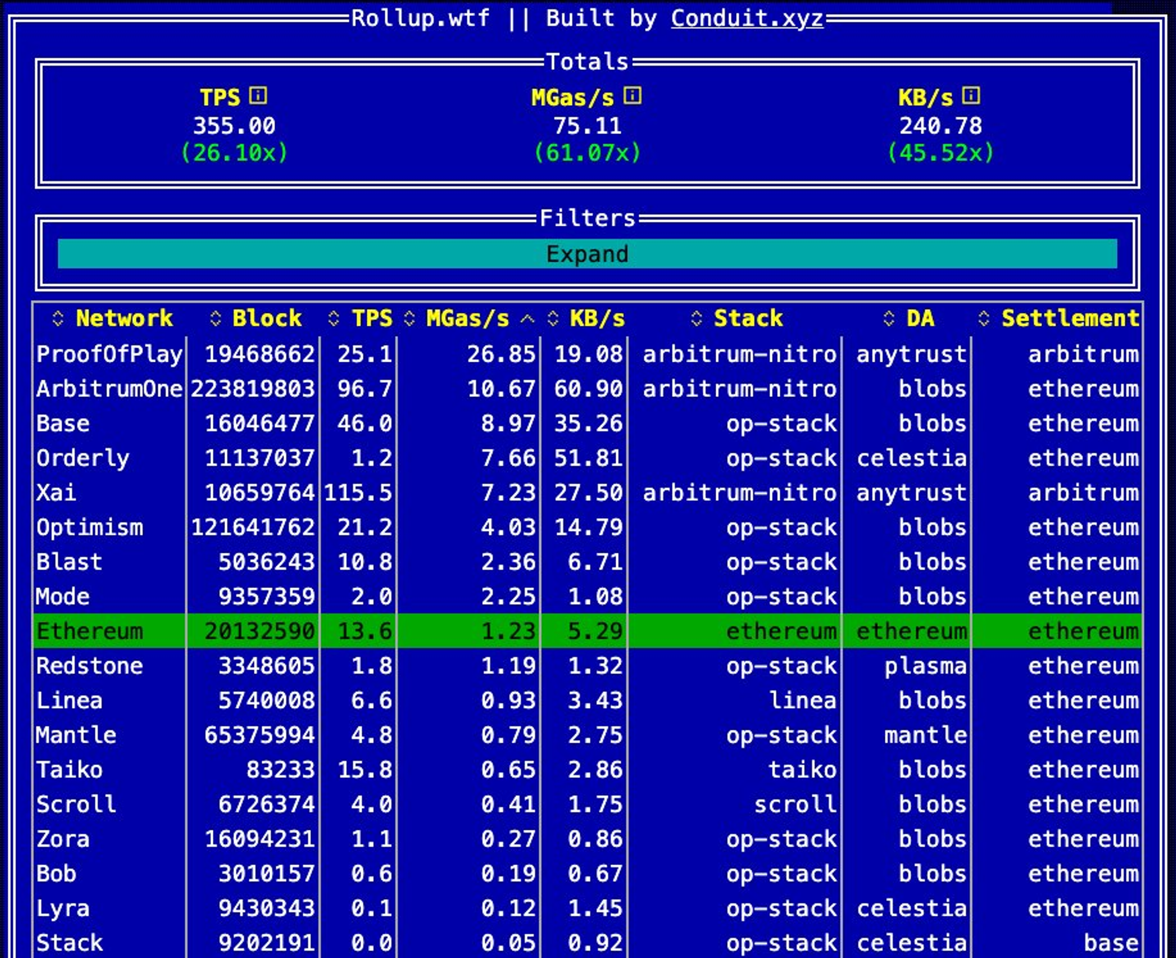Expand the Filters panel

pyautogui.click(x=587, y=254)
